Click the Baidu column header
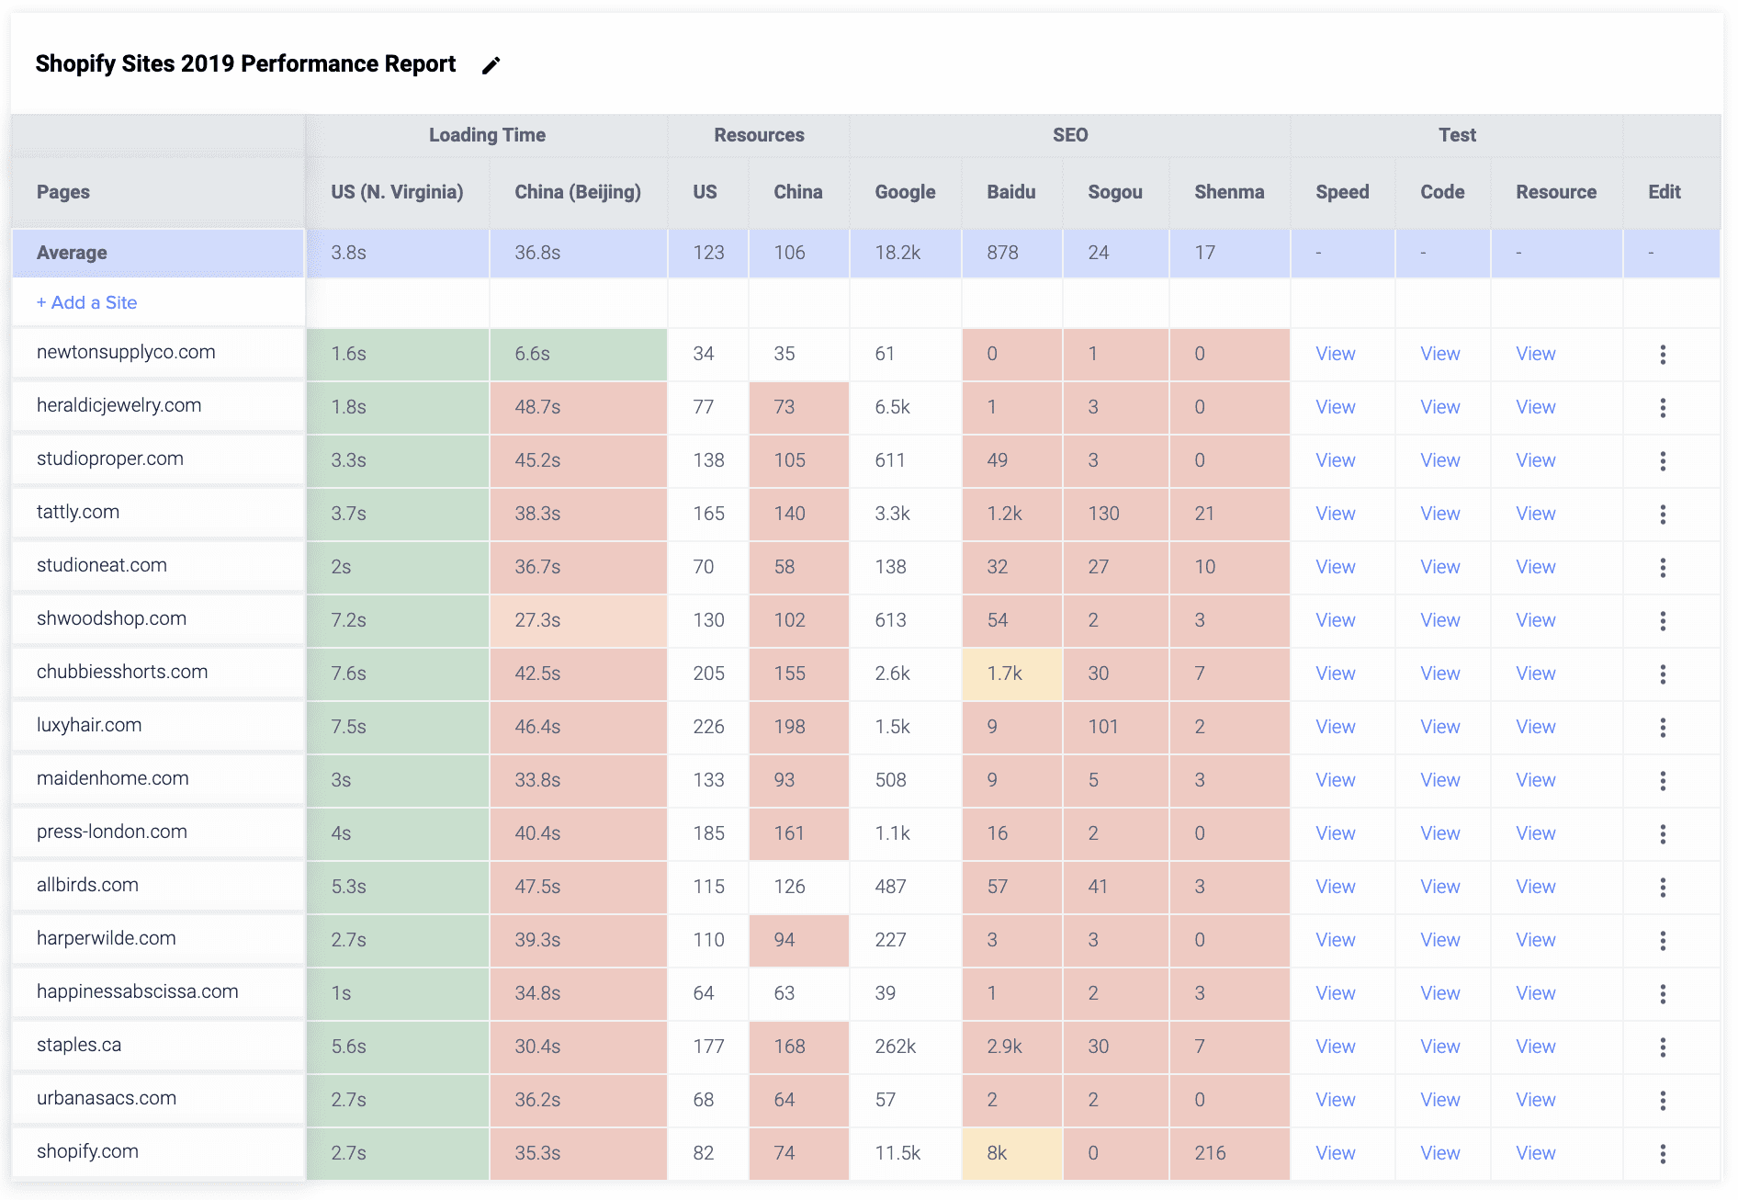The image size is (1738, 1200). 1010,192
